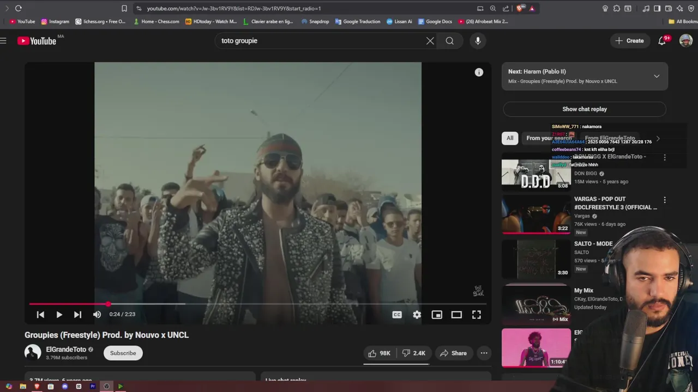Open YouTube notifications bell
698x392 pixels.
click(x=662, y=41)
